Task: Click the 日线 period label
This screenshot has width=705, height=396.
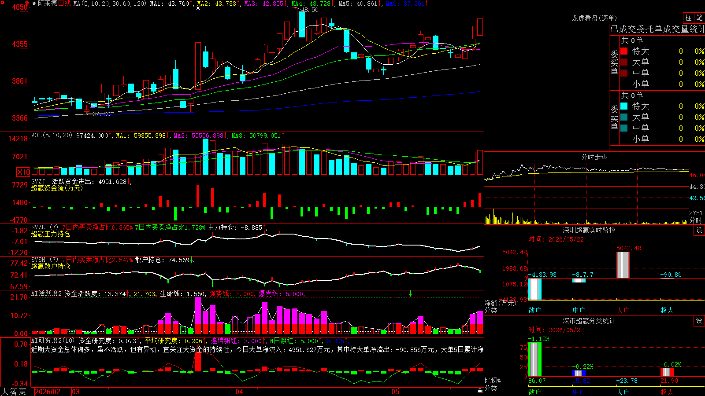Action: pyautogui.click(x=64, y=4)
